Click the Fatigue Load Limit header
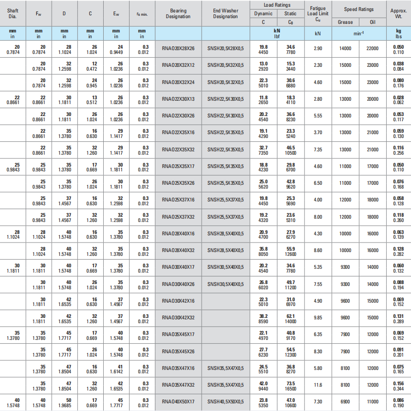 [318, 13]
